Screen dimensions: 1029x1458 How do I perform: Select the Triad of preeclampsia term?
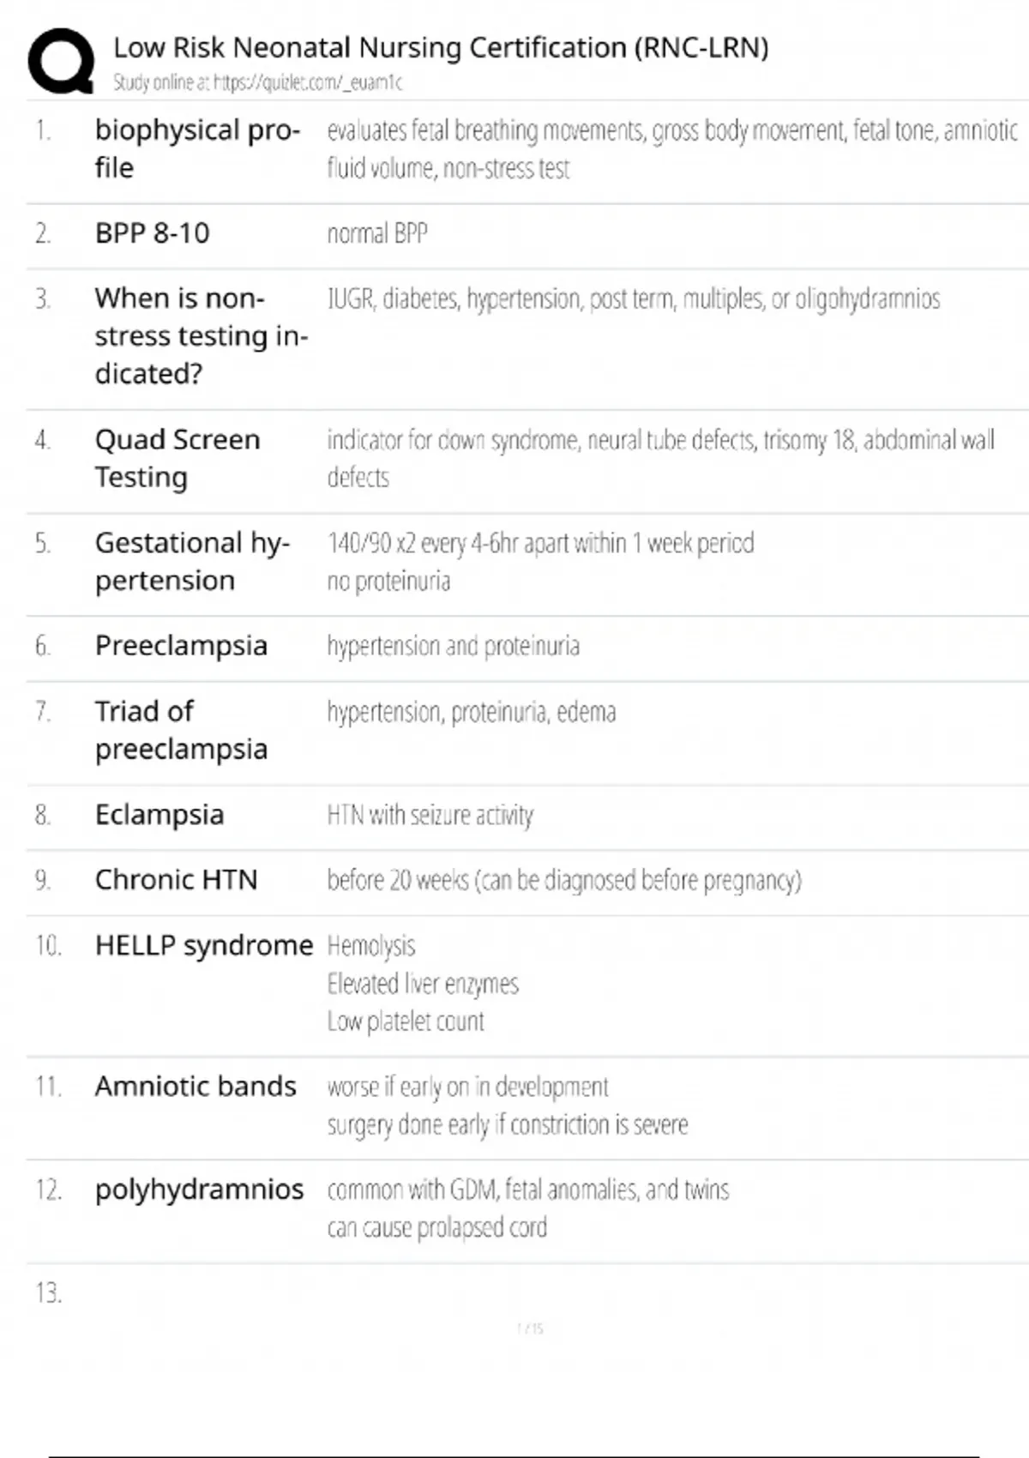(x=181, y=730)
